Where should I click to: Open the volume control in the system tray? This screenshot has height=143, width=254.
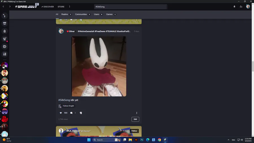coord(242,140)
